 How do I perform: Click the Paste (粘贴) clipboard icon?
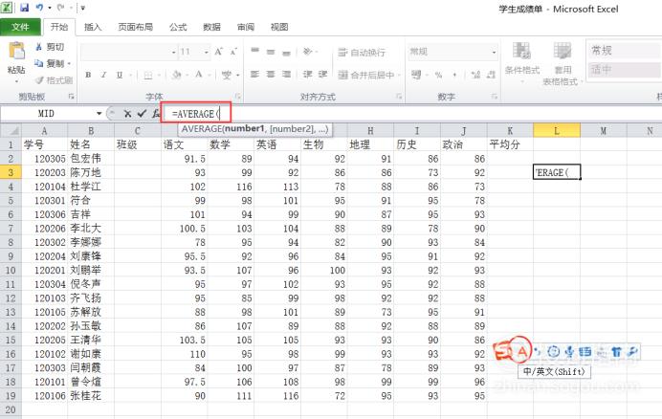click(17, 52)
